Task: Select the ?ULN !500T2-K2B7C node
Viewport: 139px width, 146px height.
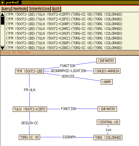Action: coord(30,109)
